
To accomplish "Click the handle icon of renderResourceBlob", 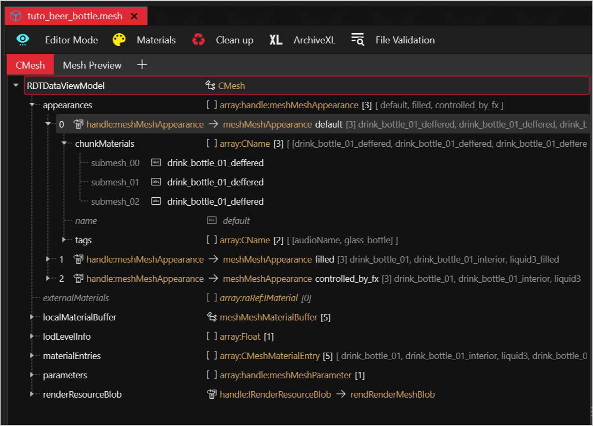I will pos(212,394).
